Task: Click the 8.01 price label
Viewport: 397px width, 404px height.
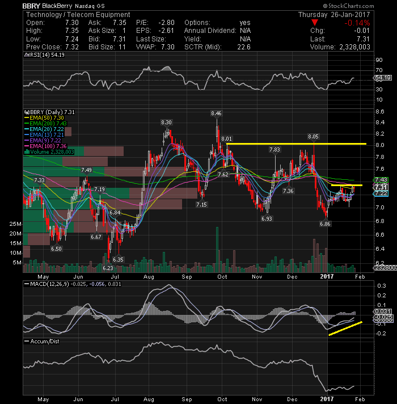Action: (226, 139)
